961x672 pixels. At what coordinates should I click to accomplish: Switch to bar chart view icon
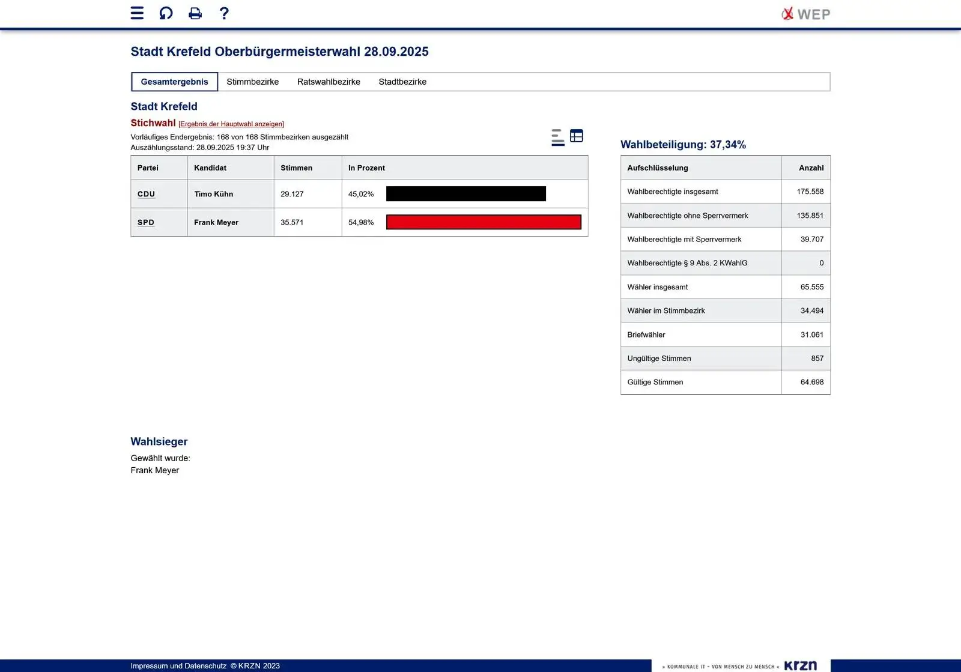click(x=557, y=137)
